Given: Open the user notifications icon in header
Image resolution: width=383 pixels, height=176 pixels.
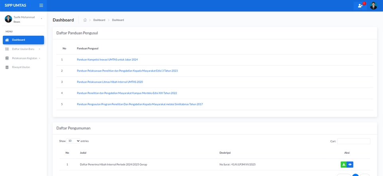Looking at the screenshot, I should pos(360,6).
